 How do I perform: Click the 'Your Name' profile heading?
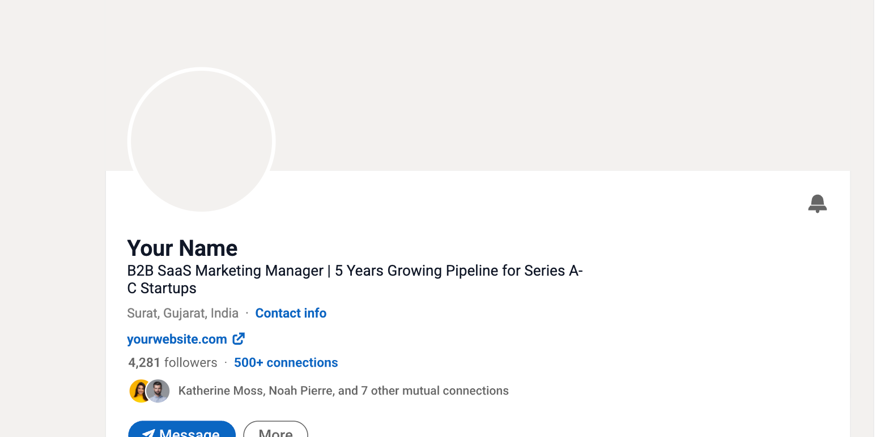182,249
